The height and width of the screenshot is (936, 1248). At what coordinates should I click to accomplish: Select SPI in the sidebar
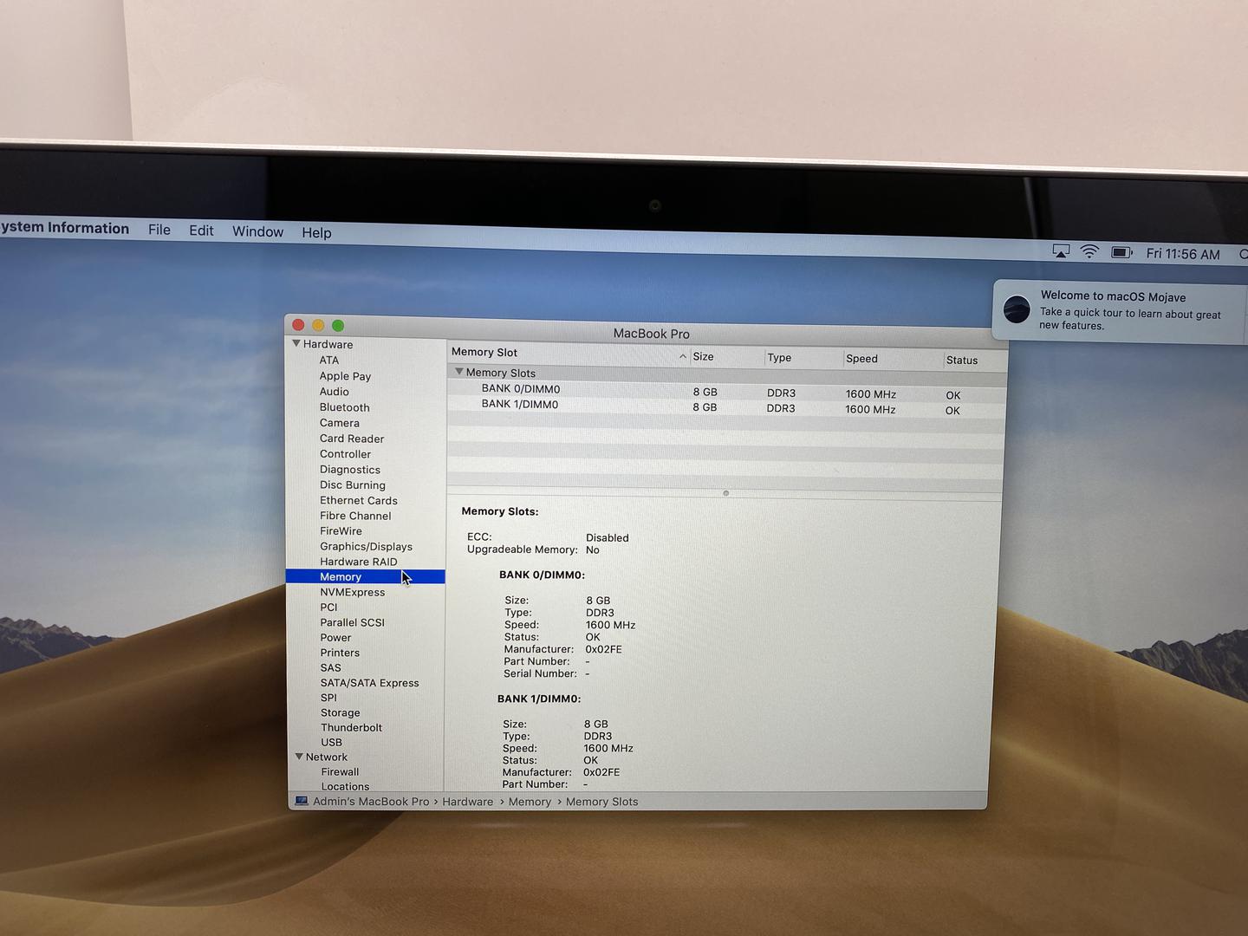(328, 697)
